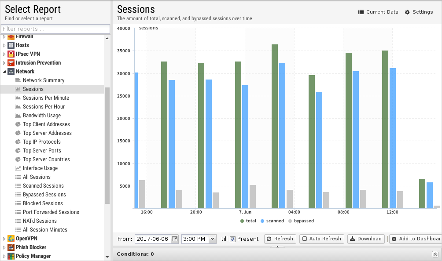442x261 pixels.
Task: Click the IPsec VPN padlock icon
Action: (11, 54)
